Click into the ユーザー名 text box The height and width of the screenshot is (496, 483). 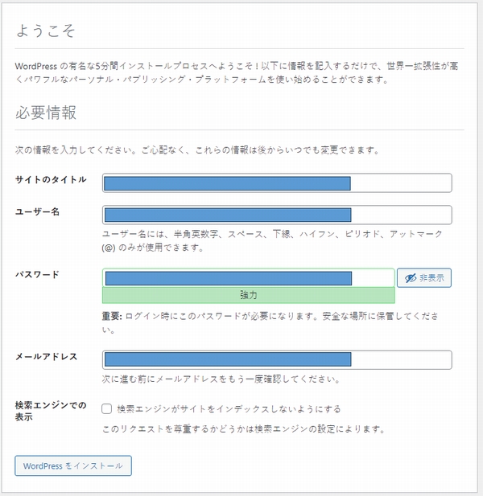(x=277, y=215)
